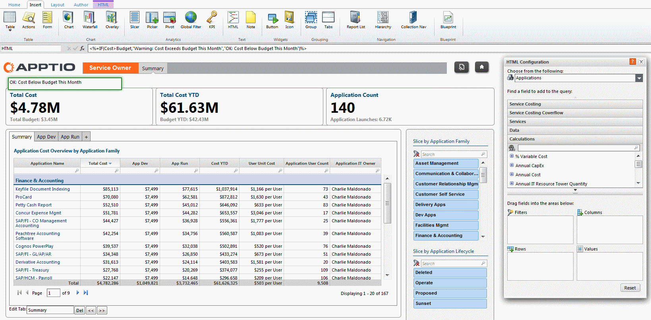Screen dimensions: 651x320
Task: Switch to the Layout ribbon tab
Action: tap(58, 5)
